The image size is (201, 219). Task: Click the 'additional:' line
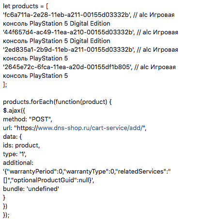18,163
